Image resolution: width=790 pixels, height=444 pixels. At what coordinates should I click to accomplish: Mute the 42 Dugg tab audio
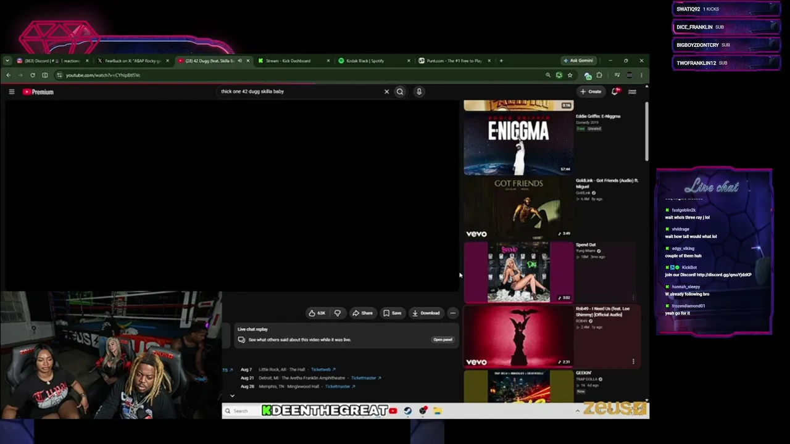[240, 61]
